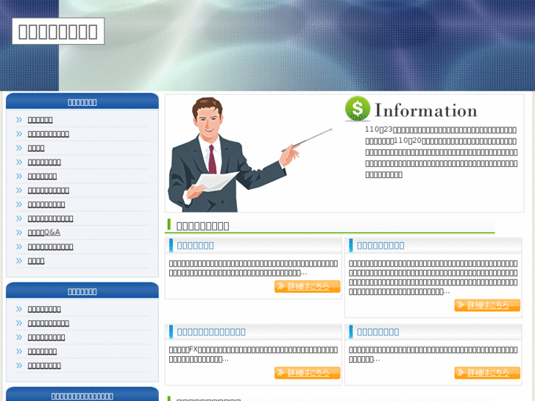
Task: Click the green dollar sign icon
Action: tap(358, 109)
